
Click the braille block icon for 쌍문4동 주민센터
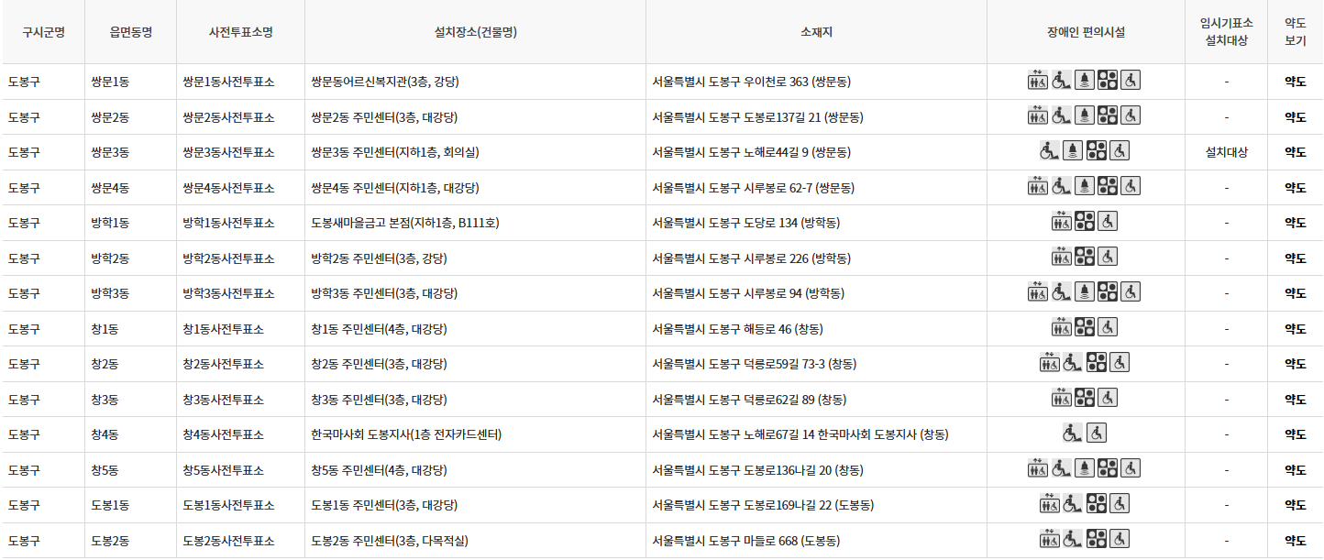(1107, 186)
